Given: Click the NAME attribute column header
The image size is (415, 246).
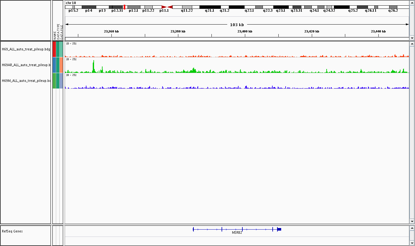Looking at the screenshot, I should pos(55,35).
